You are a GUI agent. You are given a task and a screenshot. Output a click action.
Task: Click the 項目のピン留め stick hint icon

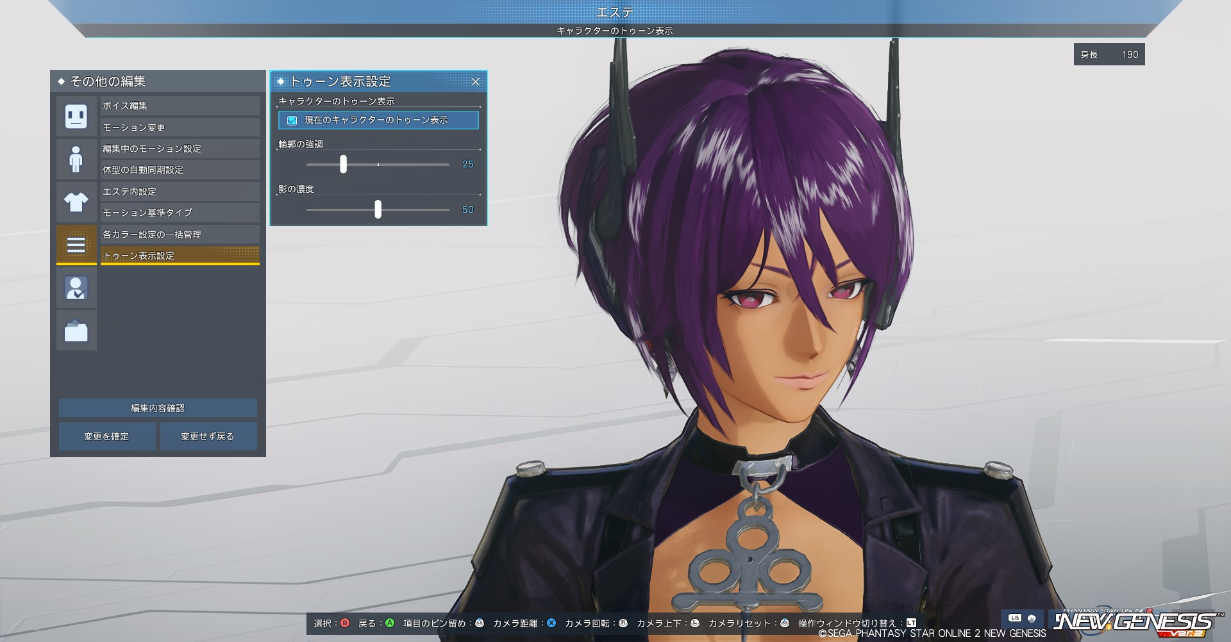click(479, 623)
